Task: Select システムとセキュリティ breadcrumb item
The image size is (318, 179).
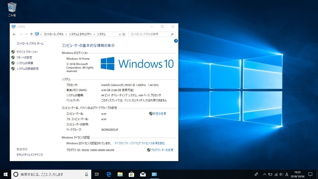Action: click(x=80, y=34)
